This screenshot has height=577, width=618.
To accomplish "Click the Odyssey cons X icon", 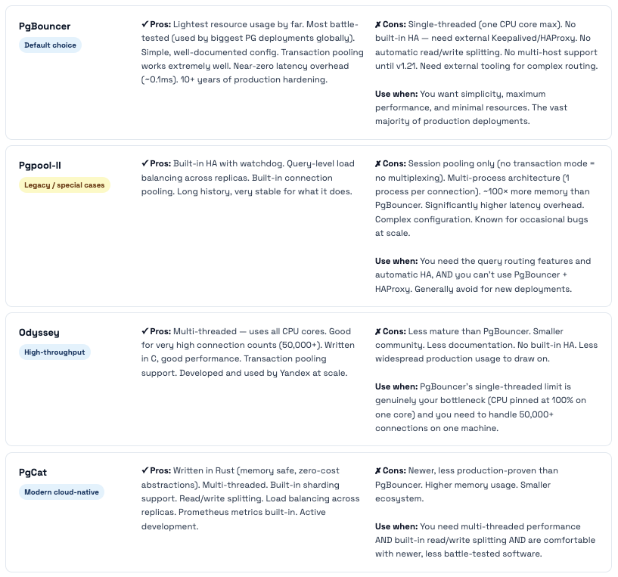I will click(378, 332).
